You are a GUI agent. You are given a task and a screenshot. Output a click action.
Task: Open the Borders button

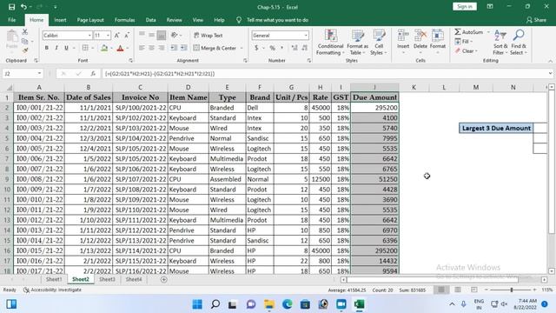tap(85, 48)
